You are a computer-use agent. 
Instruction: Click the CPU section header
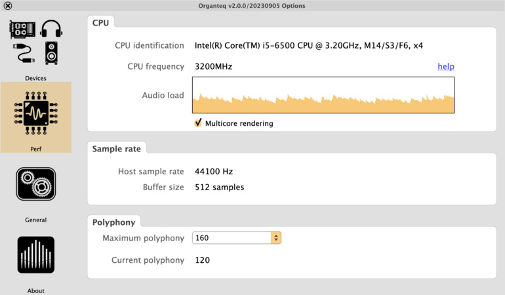100,23
